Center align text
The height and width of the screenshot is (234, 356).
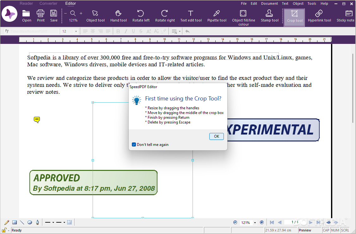pyautogui.click(x=93, y=31)
